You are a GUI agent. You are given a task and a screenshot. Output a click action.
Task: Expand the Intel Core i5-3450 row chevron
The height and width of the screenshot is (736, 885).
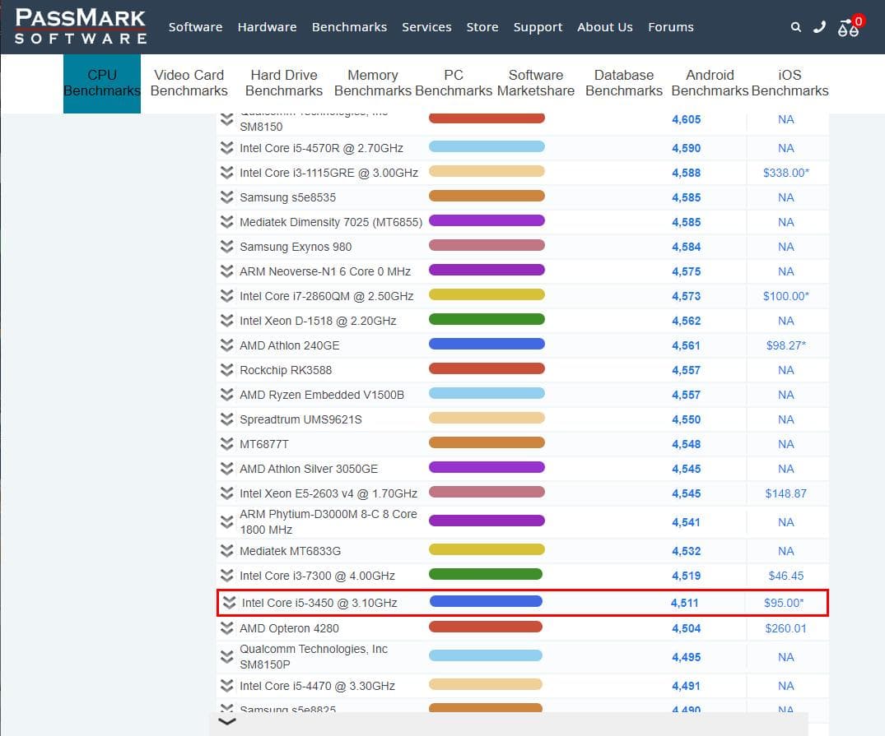tap(229, 603)
